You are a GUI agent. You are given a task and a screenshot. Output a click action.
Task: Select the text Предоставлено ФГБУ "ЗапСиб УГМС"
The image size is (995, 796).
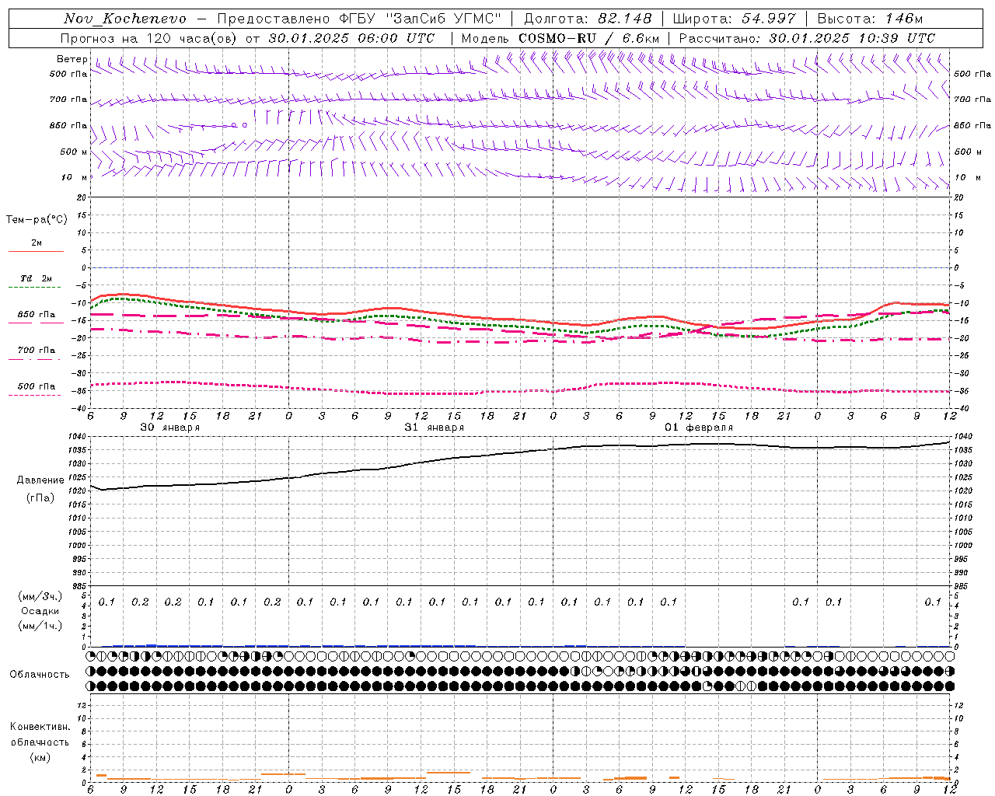(359, 19)
